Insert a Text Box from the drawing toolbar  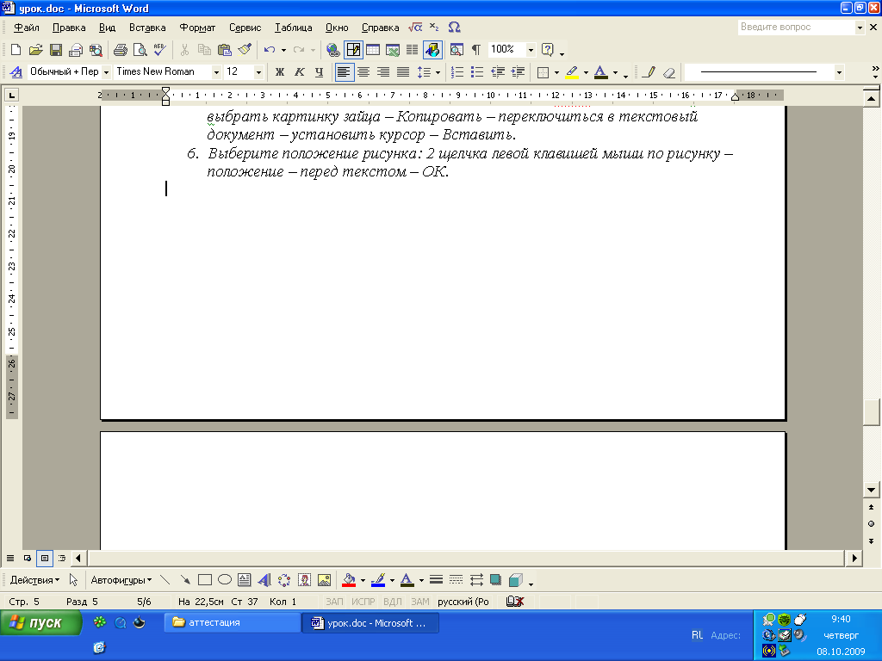(x=244, y=579)
